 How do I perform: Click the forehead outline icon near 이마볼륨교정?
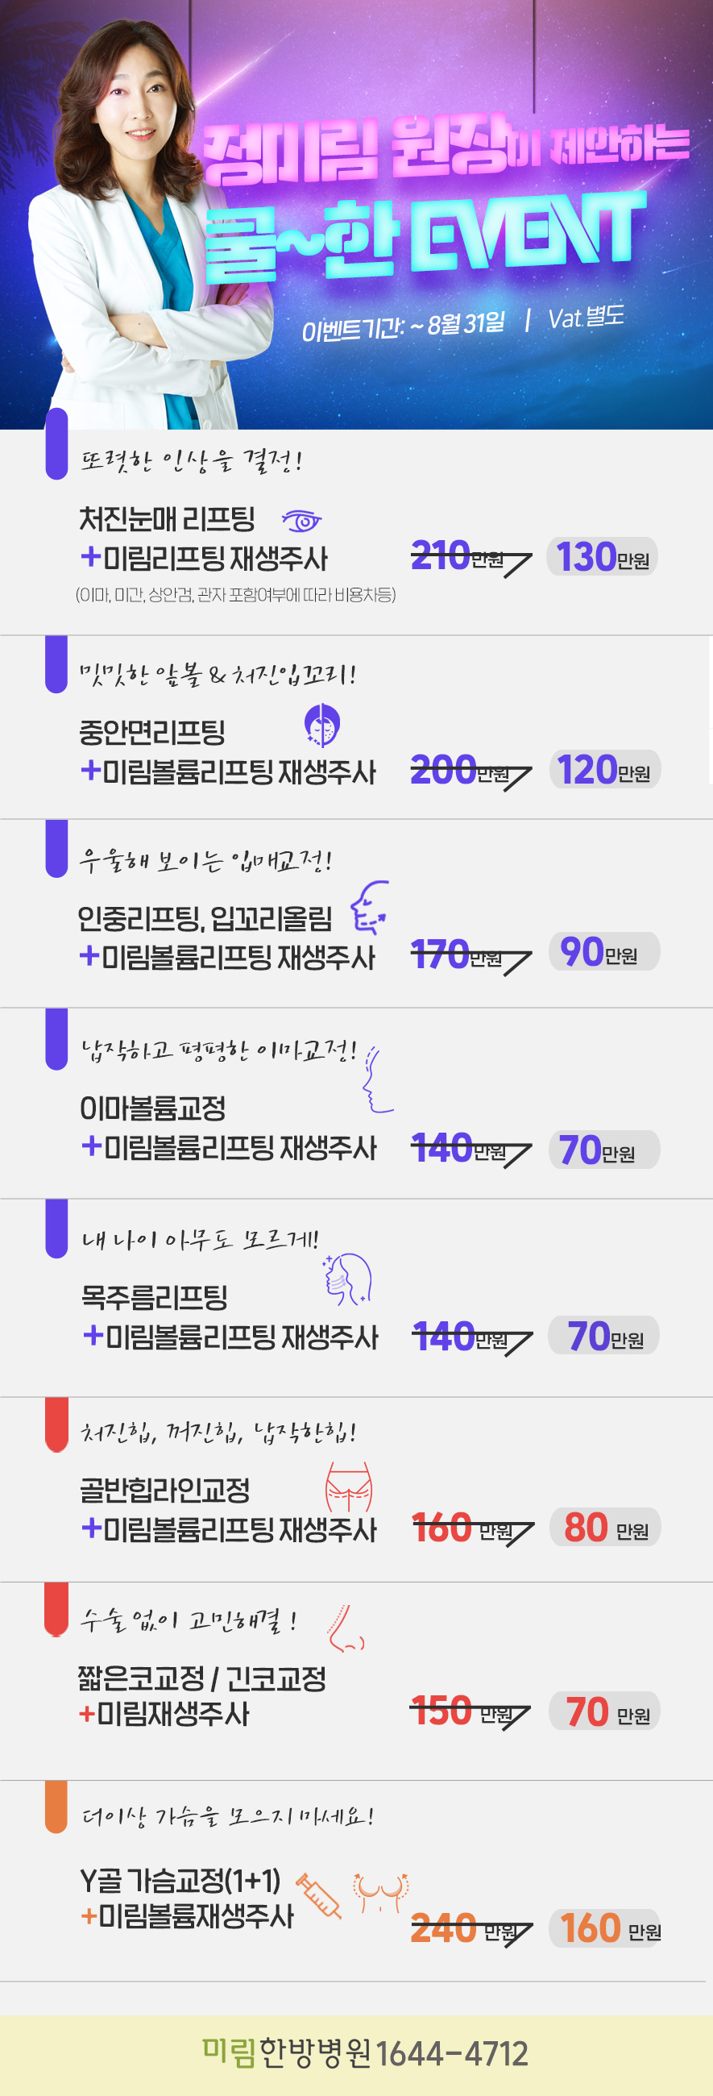click(376, 1080)
